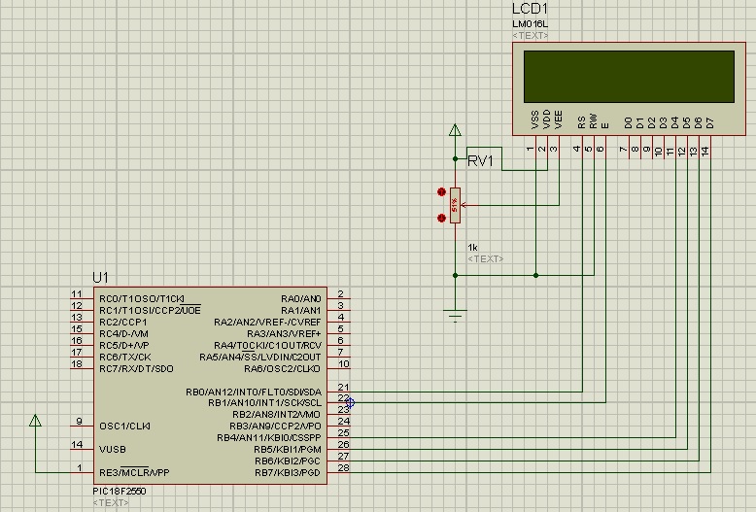The height and width of the screenshot is (512, 756).
Task: Click pin number 28 on U1
Action: [343, 467]
